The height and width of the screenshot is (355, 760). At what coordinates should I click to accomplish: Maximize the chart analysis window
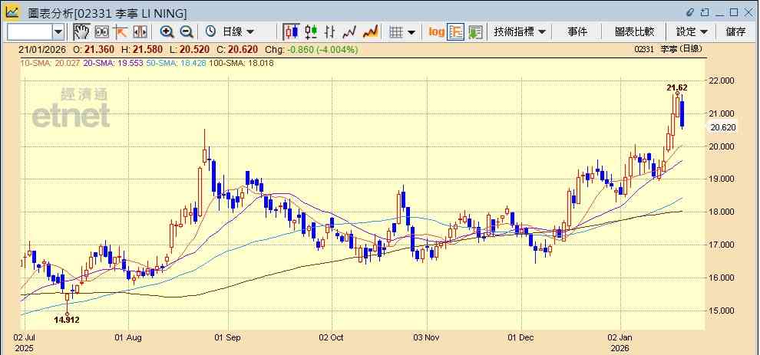[x=734, y=12]
